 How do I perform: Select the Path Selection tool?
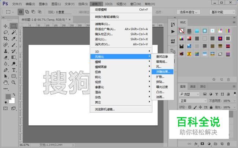[6, 76]
